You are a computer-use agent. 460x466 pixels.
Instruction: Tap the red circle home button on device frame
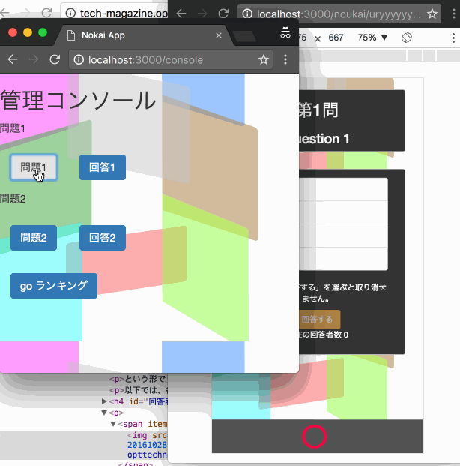(x=315, y=437)
